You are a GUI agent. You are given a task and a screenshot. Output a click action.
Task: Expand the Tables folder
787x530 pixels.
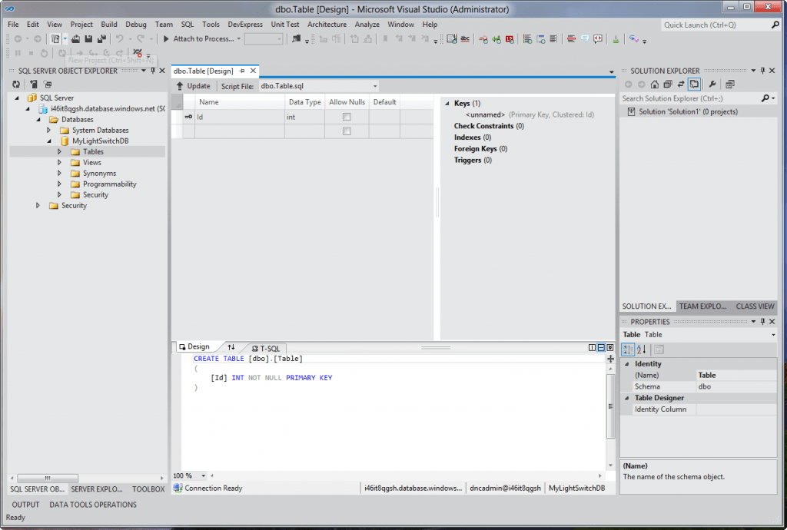59,151
